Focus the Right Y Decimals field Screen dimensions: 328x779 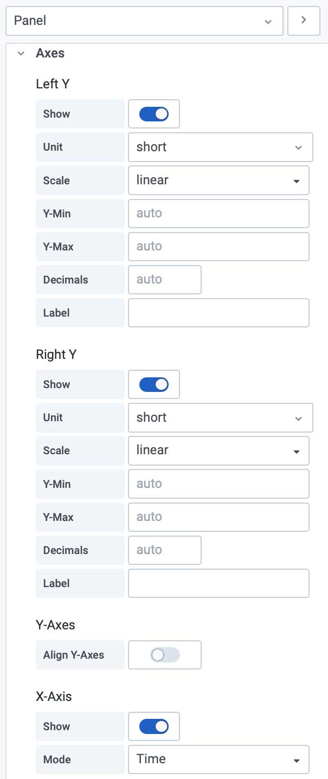pyautogui.click(x=165, y=550)
